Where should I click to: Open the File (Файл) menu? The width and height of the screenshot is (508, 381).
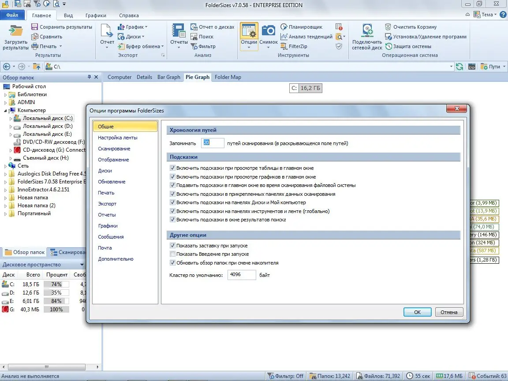(12, 15)
